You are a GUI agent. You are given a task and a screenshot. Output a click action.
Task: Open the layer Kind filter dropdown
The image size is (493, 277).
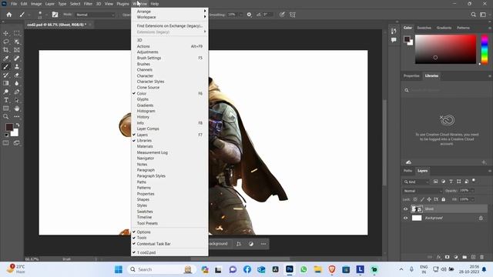pyautogui.click(x=416, y=182)
